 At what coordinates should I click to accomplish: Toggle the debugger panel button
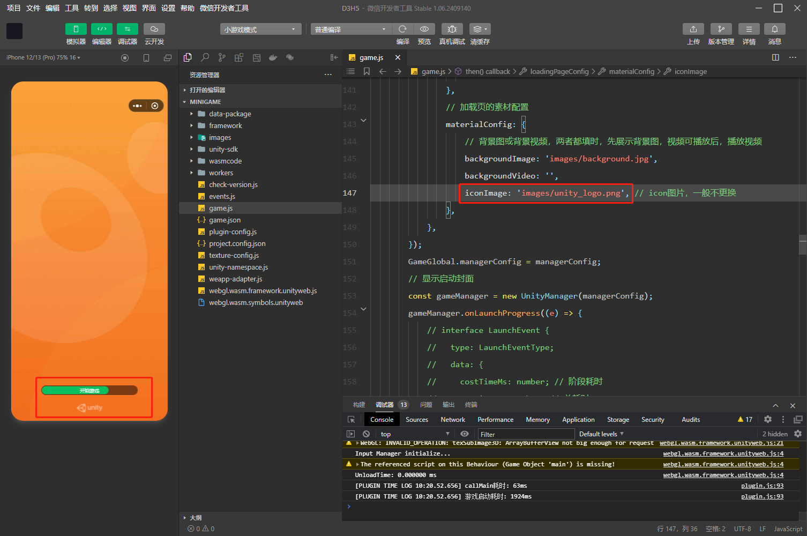[127, 29]
